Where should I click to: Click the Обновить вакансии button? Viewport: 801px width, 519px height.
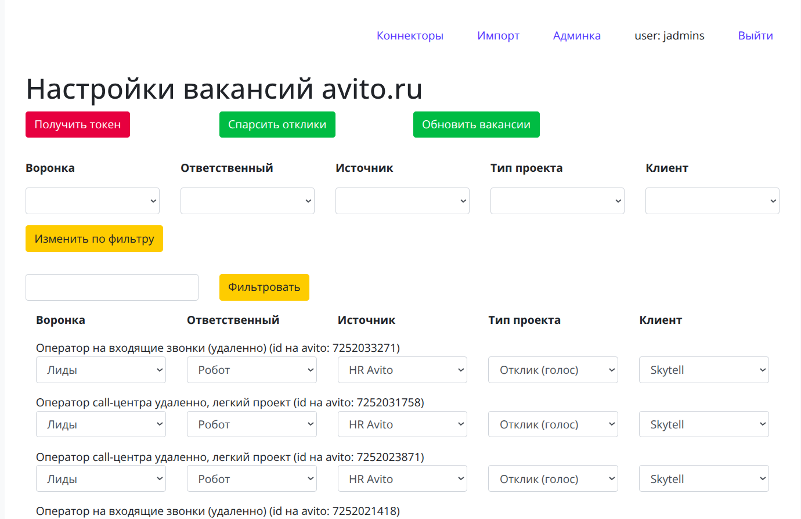(477, 125)
